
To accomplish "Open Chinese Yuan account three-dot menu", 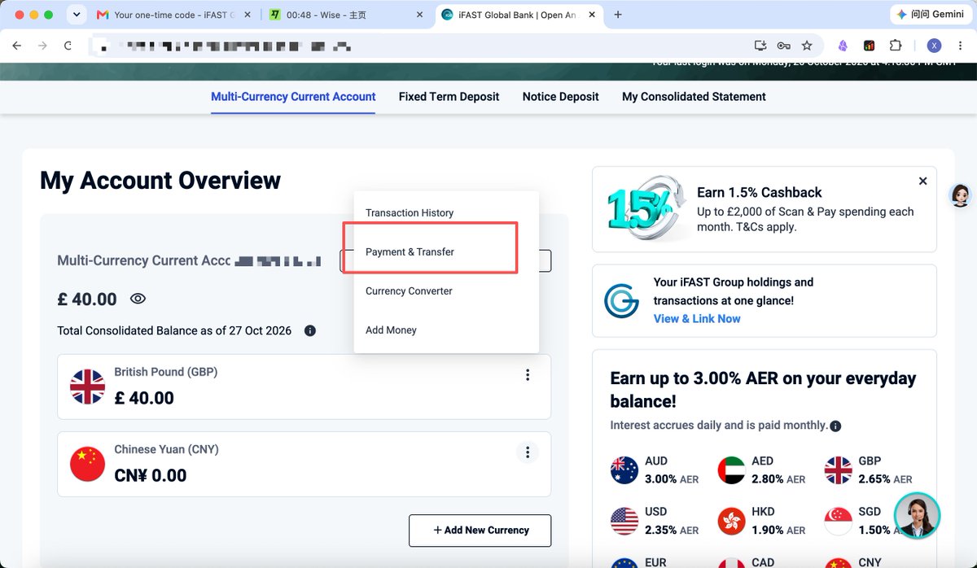I will point(528,452).
